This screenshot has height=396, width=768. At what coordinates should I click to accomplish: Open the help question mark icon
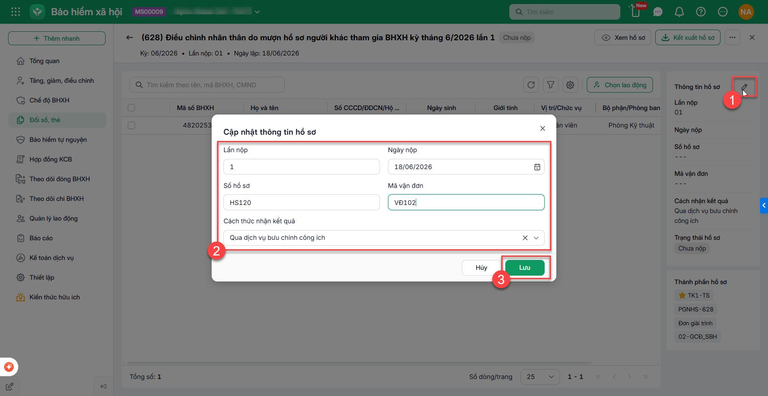pos(701,12)
